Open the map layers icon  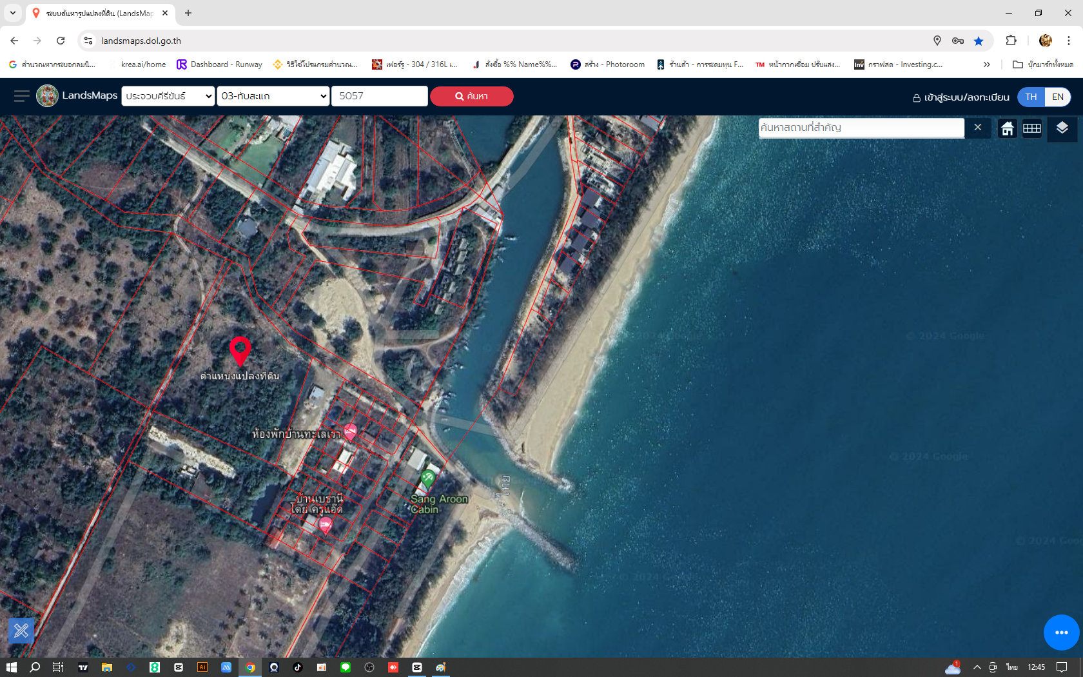click(1062, 128)
